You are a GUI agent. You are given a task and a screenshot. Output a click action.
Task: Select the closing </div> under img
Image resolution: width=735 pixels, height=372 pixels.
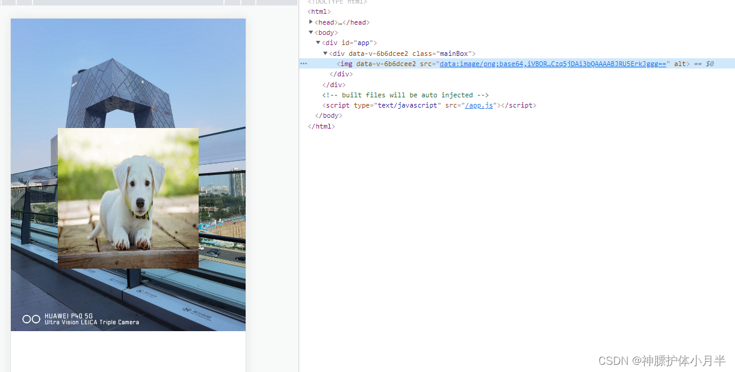(341, 74)
